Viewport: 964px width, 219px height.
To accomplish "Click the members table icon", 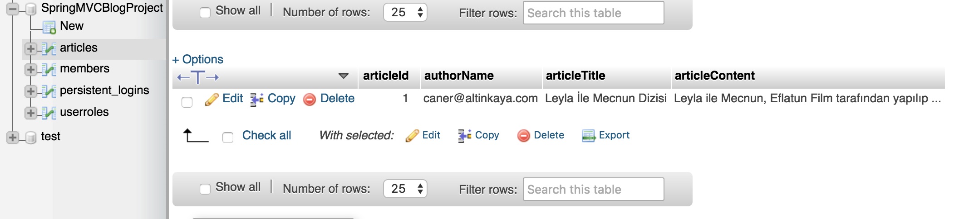I will [x=49, y=69].
